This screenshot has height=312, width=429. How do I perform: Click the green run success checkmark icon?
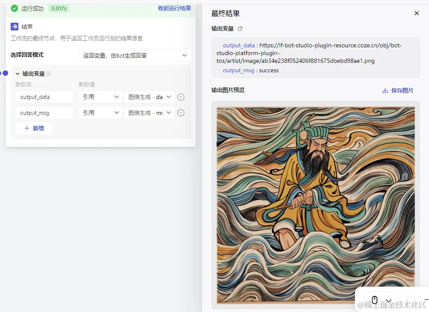coord(15,9)
